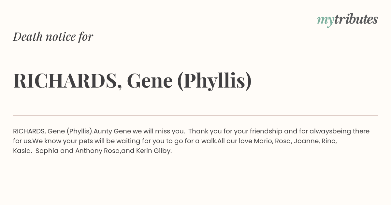
Task: Click "(Phyllis)" in the large title
Action: pyautogui.click(x=214, y=81)
